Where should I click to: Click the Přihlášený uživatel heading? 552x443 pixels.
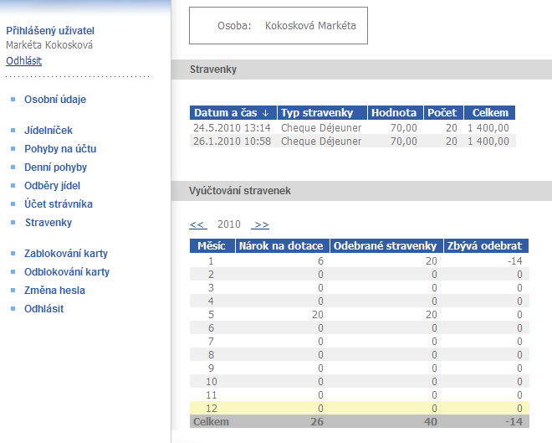tap(50, 31)
